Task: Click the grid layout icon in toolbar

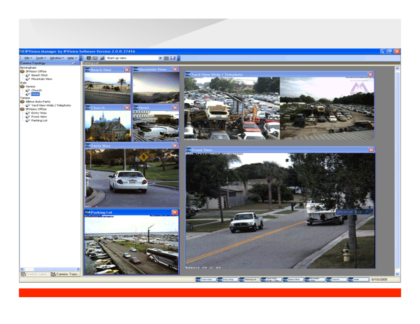Action: click(166, 58)
